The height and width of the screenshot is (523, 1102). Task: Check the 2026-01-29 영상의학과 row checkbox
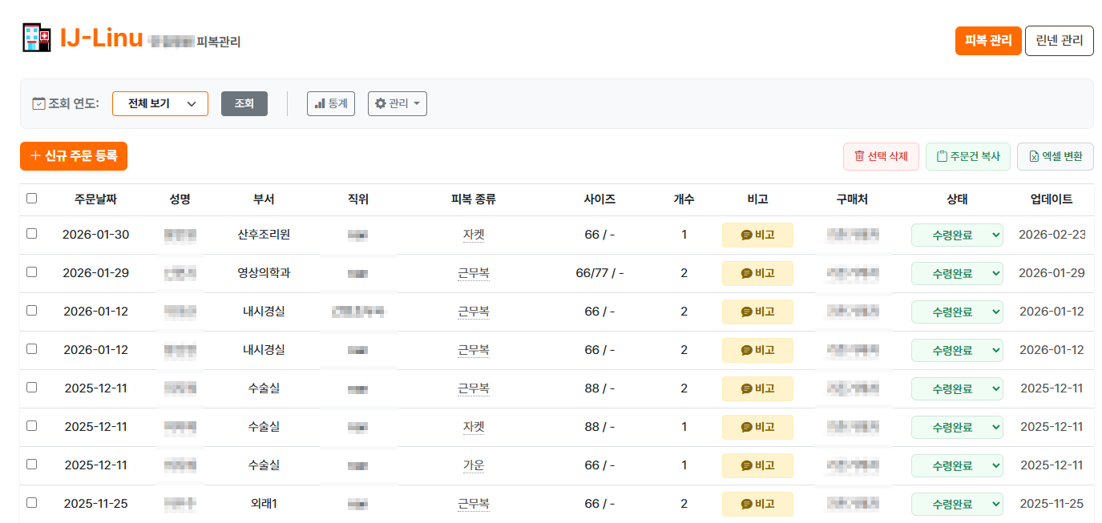31,272
